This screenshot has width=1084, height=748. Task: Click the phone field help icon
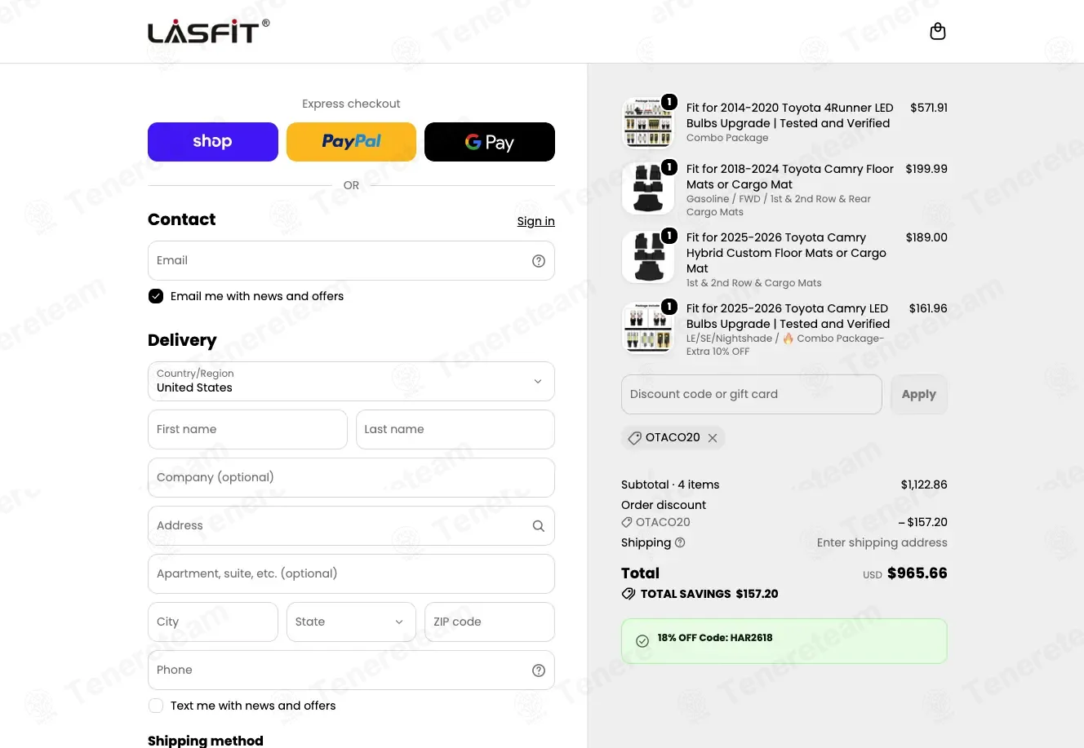pos(539,671)
